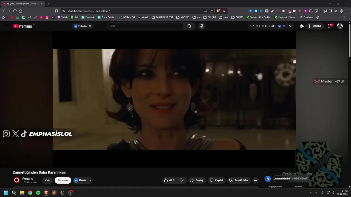
Task: Expand the Remix dropdown arrow
Action: [90, 180]
